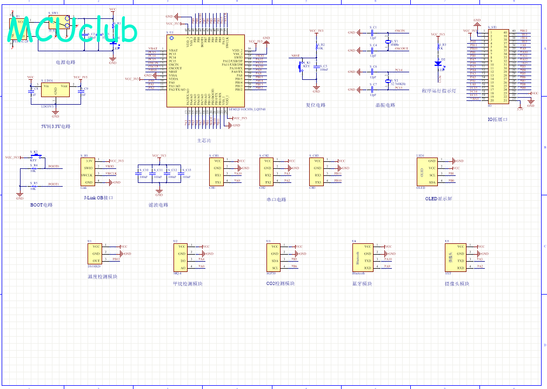Viewport: 547px width, 389px height.
Task: Select the S_R3 1K resistor
Action: click(438, 46)
